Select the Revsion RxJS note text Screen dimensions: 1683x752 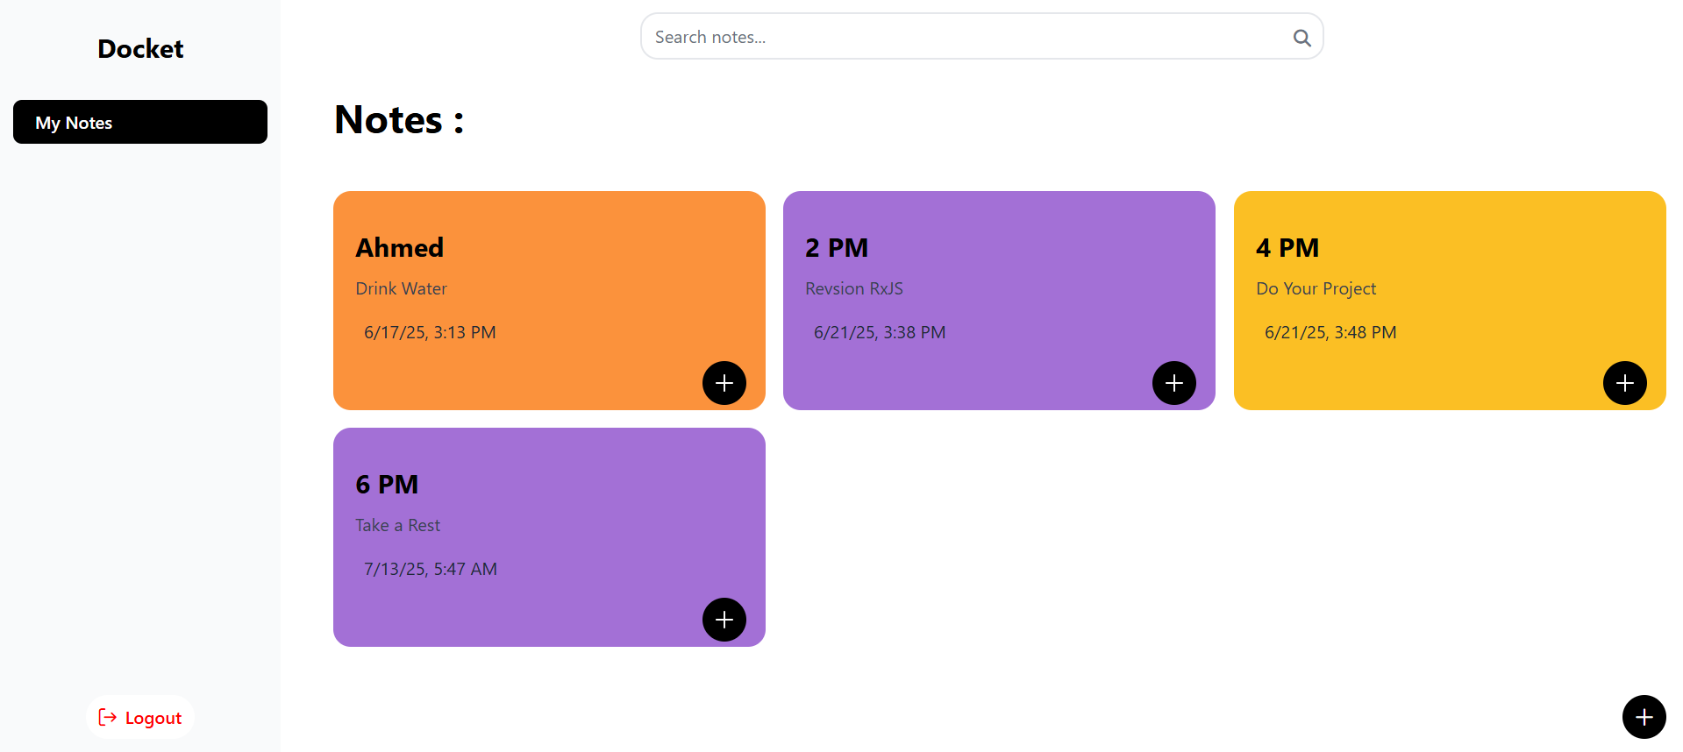854,288
